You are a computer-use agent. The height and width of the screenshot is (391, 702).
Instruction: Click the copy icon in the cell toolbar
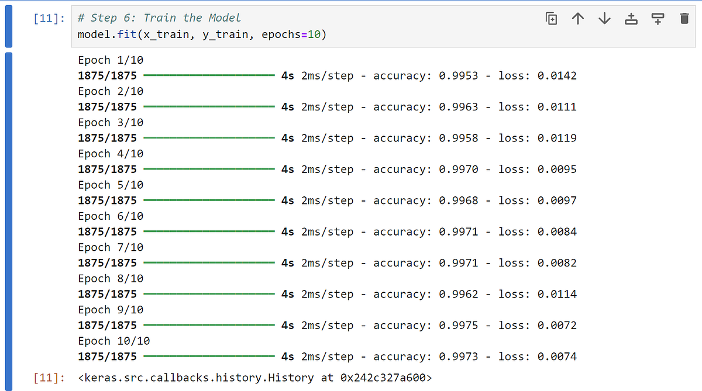pyautogui.click(x=550, y=18)
